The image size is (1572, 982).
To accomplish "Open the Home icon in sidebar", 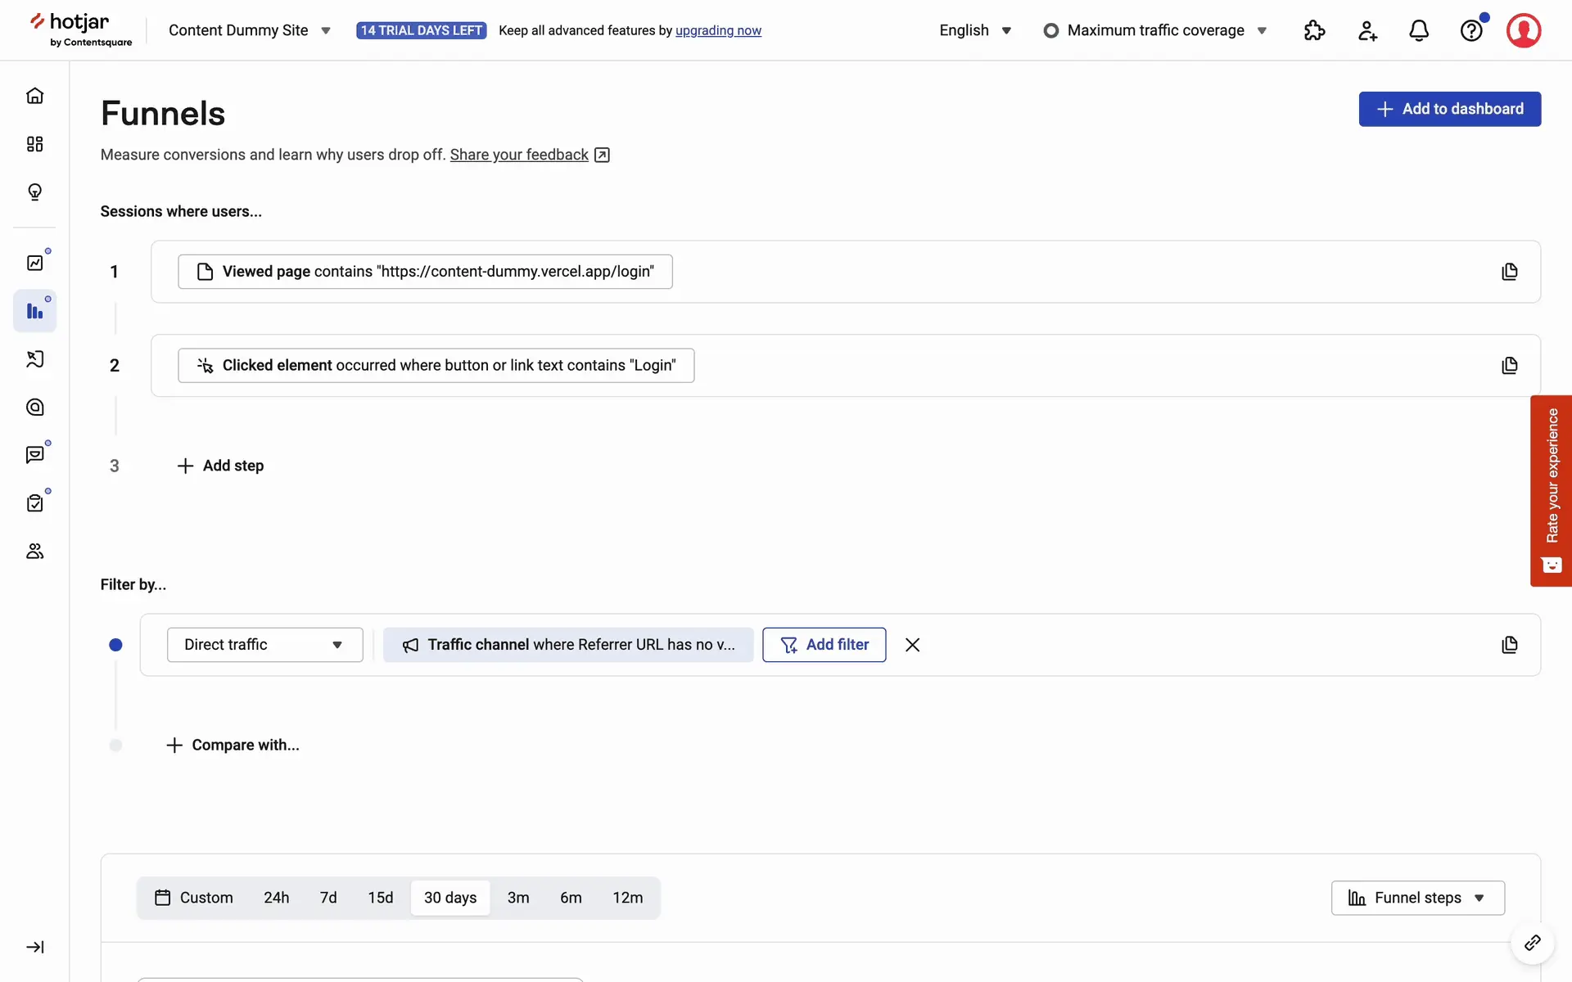I will (34, 96).
